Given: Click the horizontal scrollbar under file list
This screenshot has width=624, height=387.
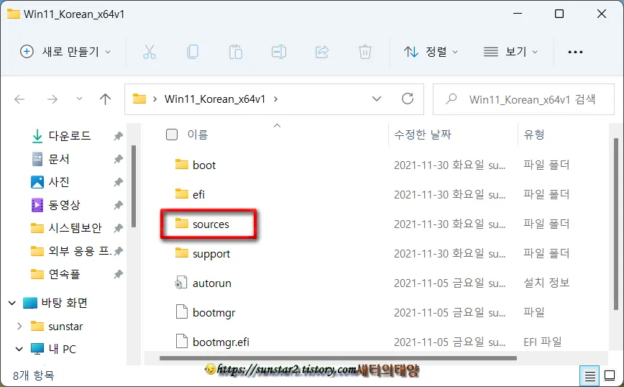Looking at the screenshot, I should (x=338, y=358).
